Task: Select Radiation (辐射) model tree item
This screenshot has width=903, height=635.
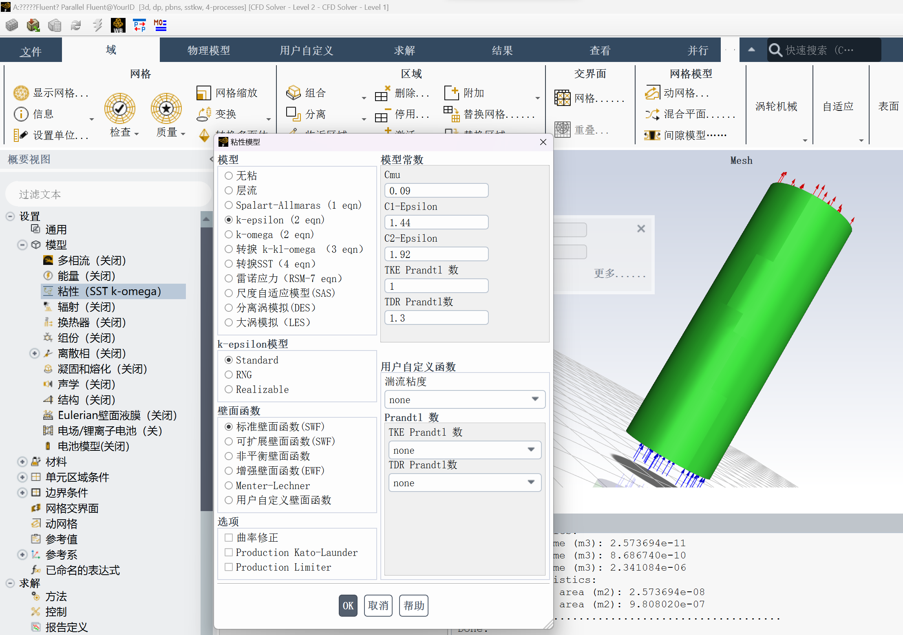Action: 87,307
